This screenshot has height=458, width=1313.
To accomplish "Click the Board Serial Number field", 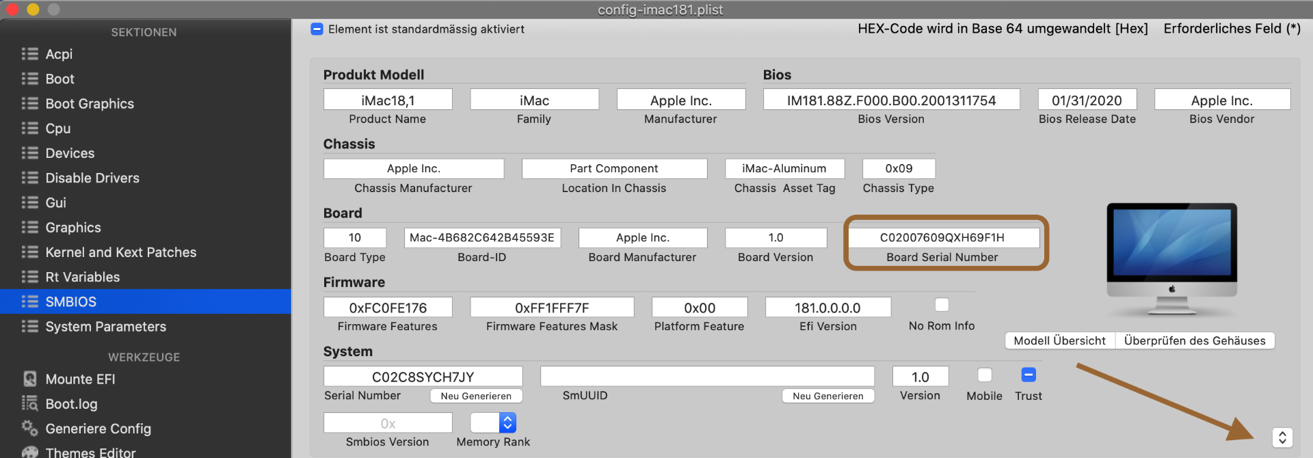I will pyautogui.click(x=942, y=237).
